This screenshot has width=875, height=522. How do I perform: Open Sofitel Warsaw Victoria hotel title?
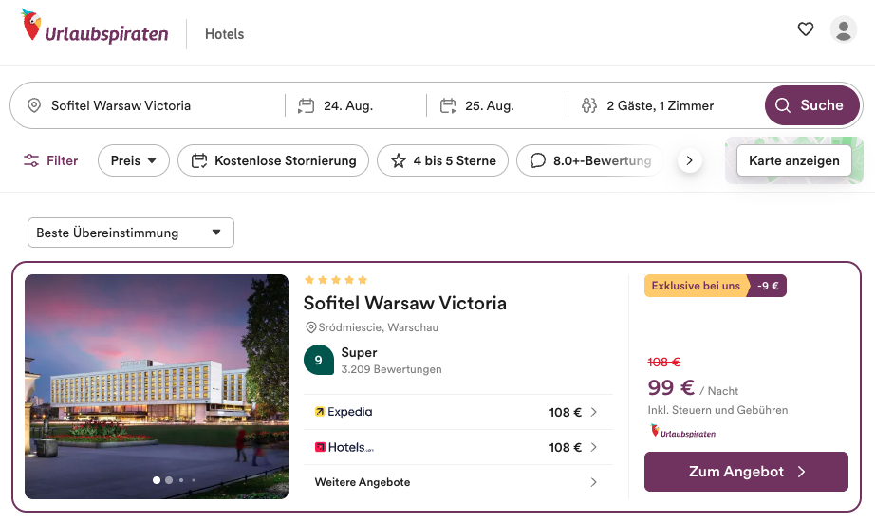pyautogui.click(x=405, y=303)
